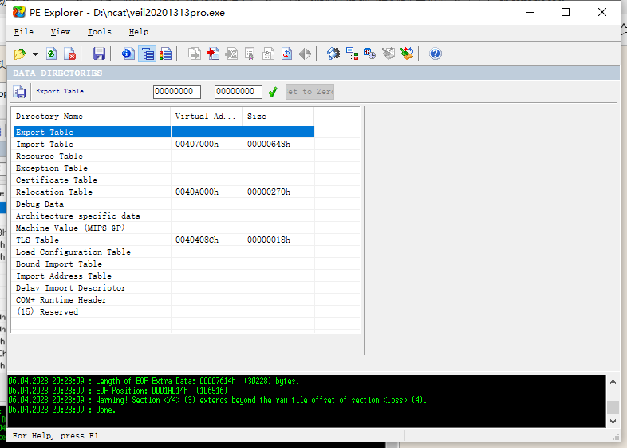Click the Set to Zero button
The width and height of the screenshot is (627, 448).
coord(310,92)
